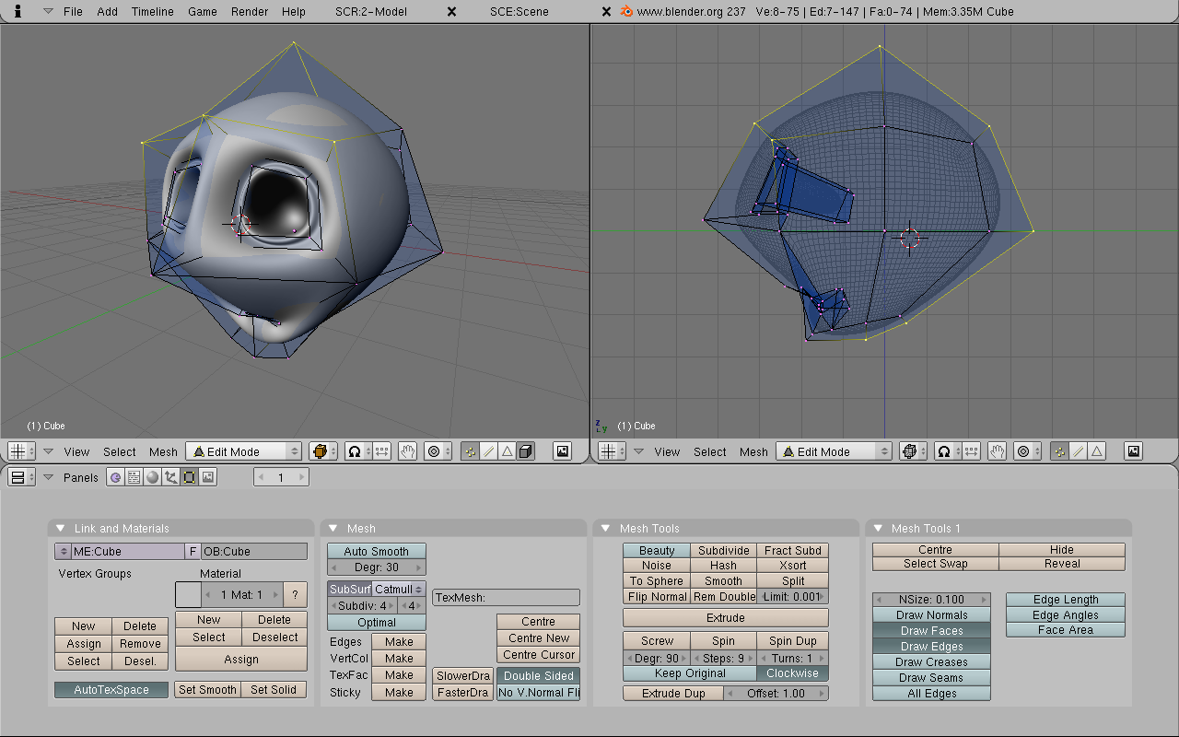
Task: Click the Extrude button
Action: 725,617
